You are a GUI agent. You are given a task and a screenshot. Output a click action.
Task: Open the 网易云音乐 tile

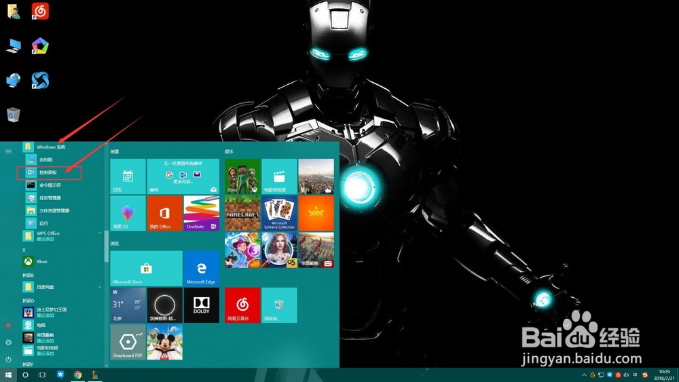point(242,305)
